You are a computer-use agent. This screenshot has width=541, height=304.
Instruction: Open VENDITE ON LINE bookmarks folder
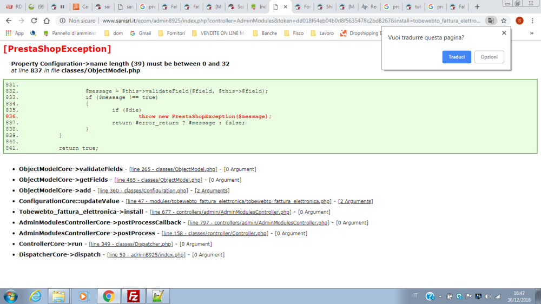point(219,33)
